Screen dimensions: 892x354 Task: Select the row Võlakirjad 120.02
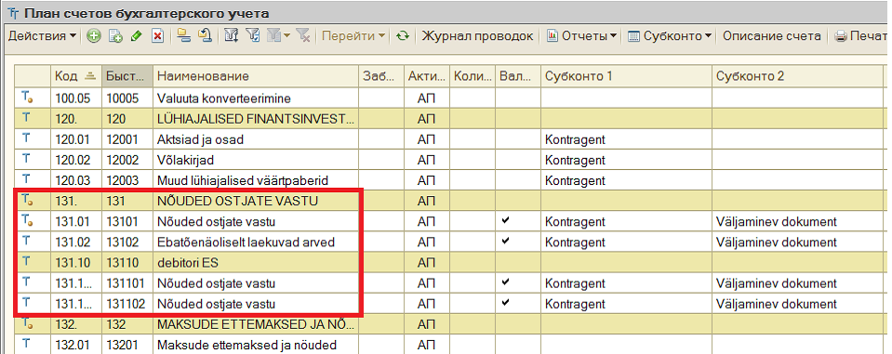(449, 160)
